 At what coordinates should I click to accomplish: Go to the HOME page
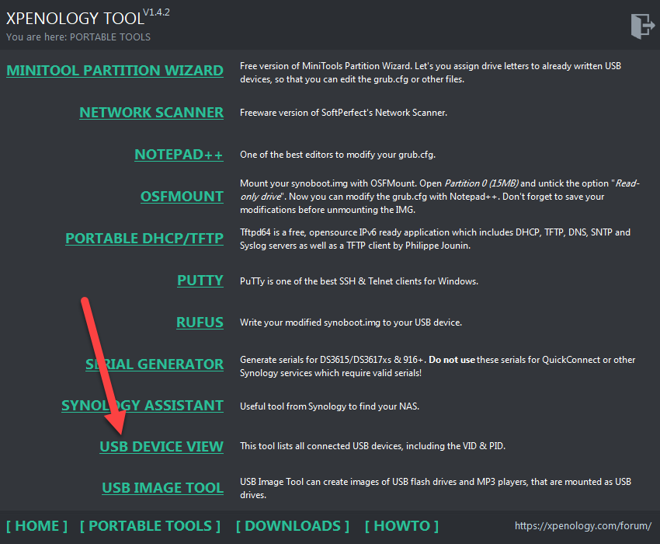pyautogui.click(x=37, y=526)
